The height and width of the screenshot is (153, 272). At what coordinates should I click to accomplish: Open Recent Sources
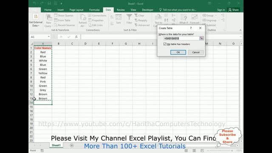[x=64, y=25]
